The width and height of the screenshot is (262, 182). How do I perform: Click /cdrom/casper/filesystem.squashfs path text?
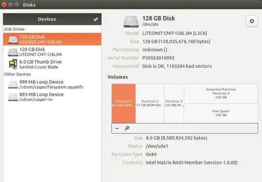point(51,87)
